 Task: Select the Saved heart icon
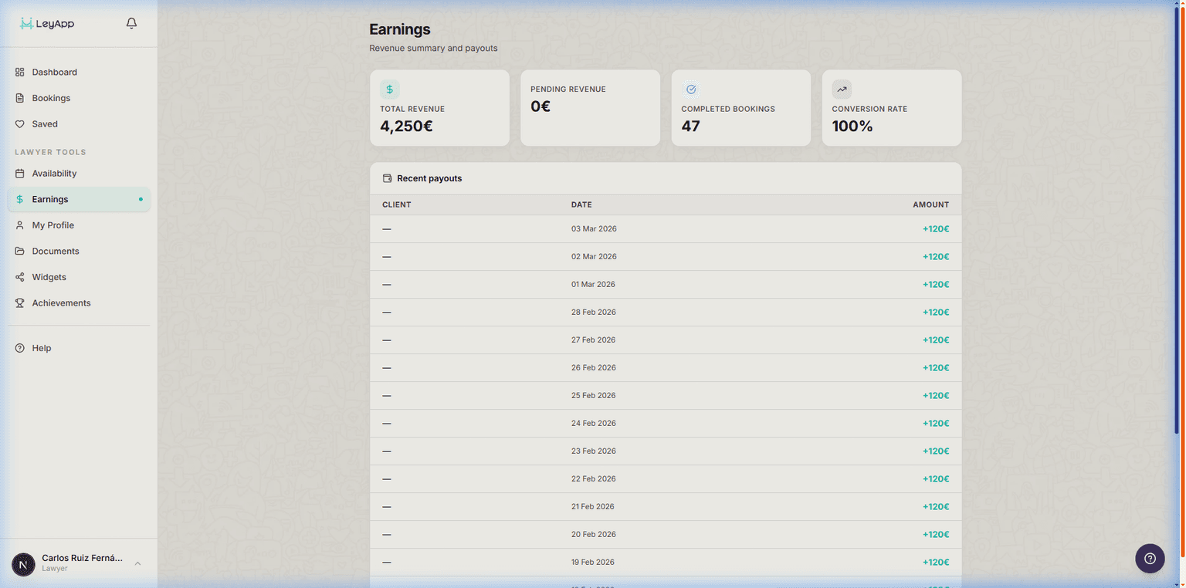[19, 123]
